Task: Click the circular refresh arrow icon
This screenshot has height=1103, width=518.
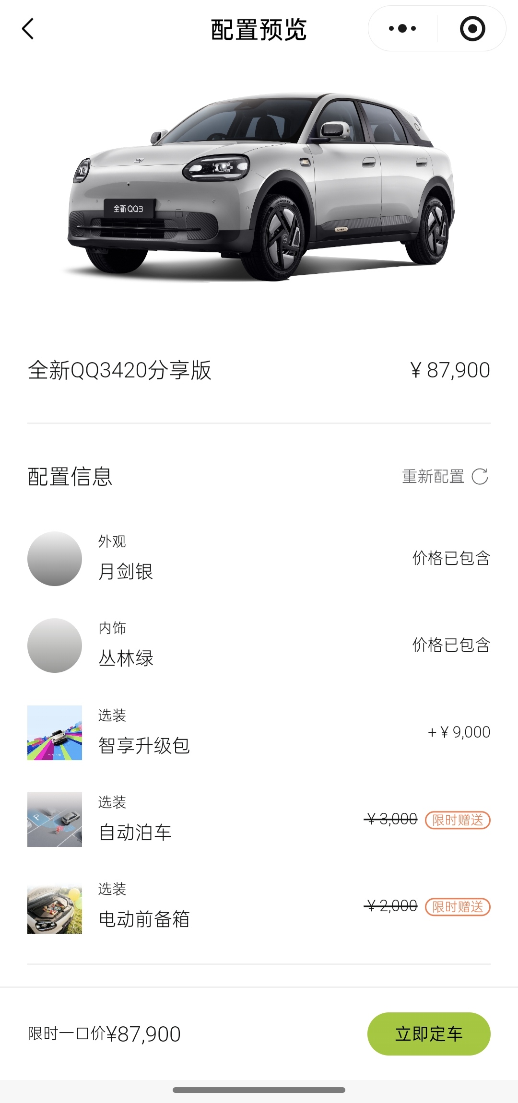Action: click(480, 477)
